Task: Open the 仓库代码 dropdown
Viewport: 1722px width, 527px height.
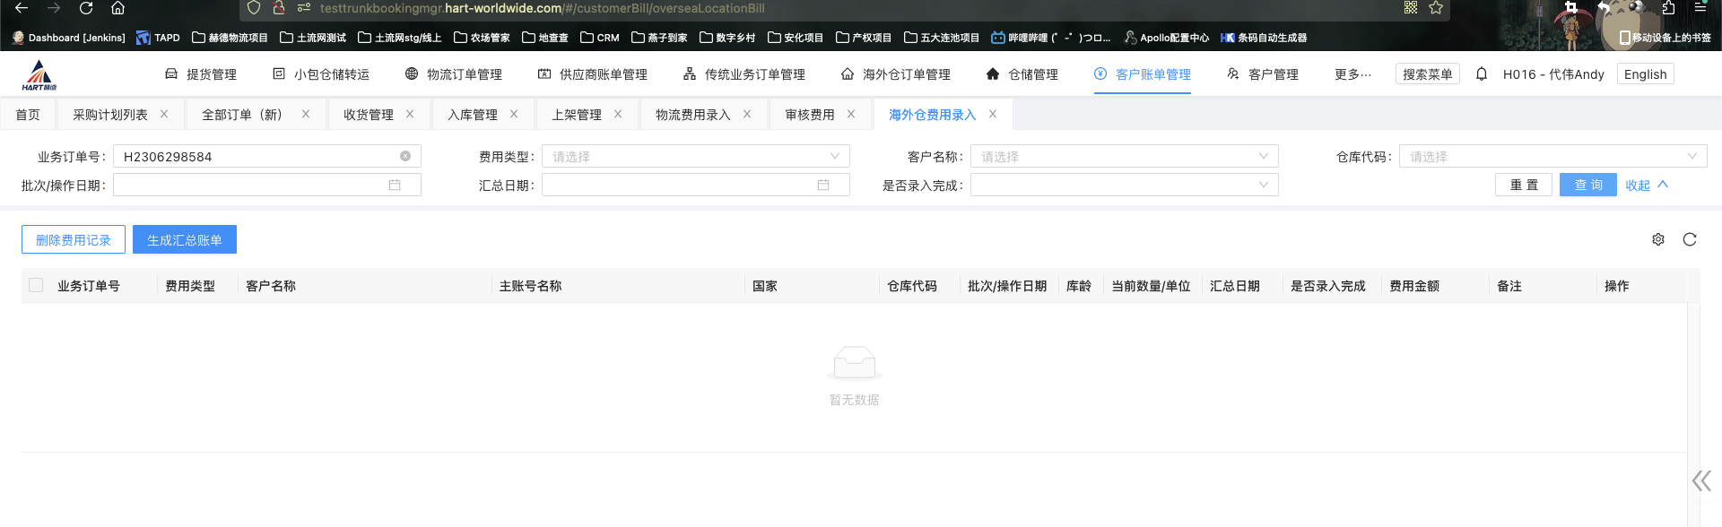Action: coord(1552,156)
